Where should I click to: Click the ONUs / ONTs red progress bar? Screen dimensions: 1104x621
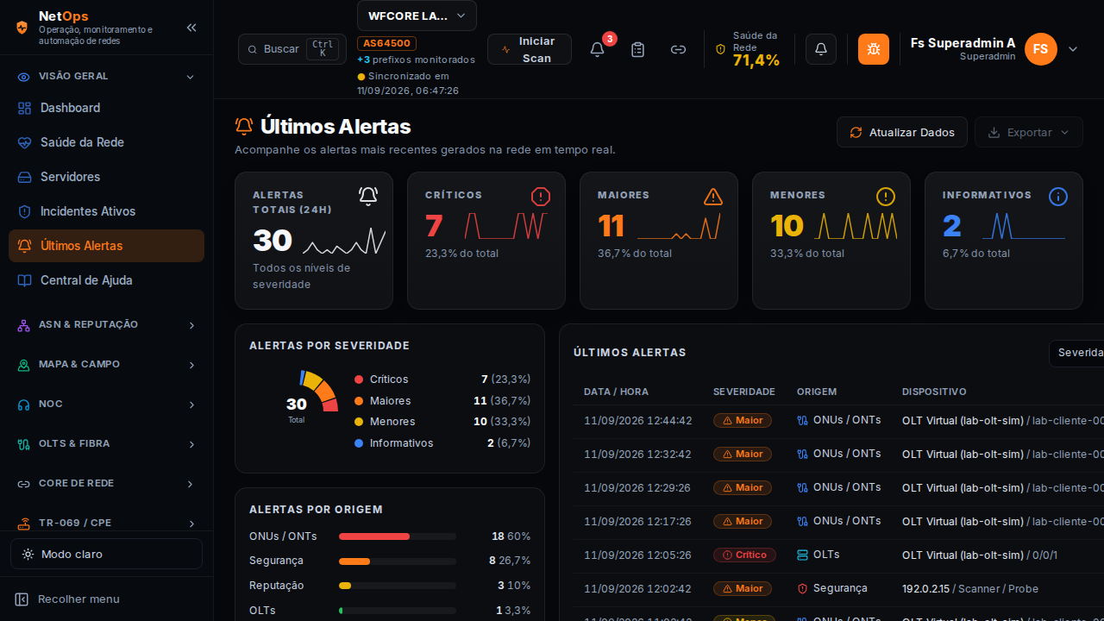click(374, 536)
